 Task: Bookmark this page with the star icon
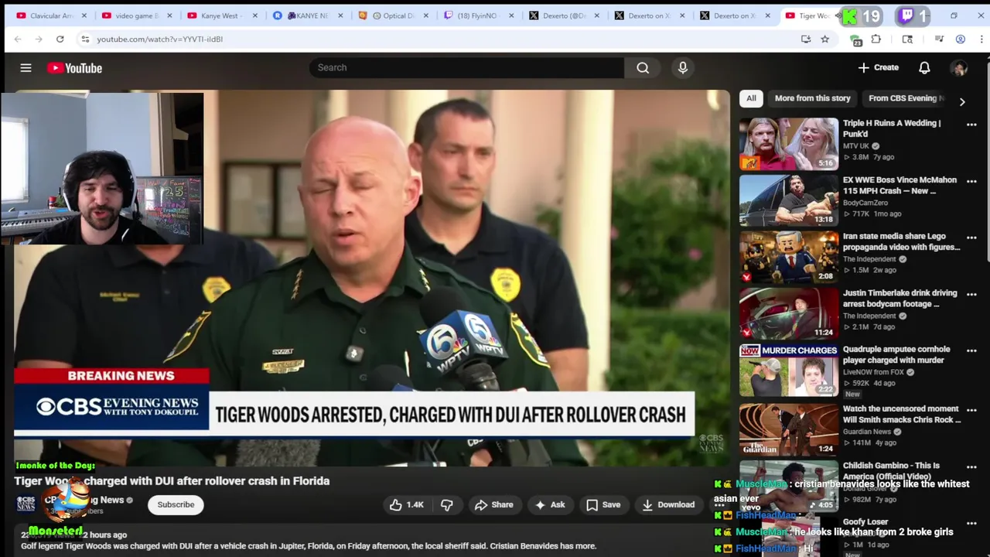click(x=824, y=39)
